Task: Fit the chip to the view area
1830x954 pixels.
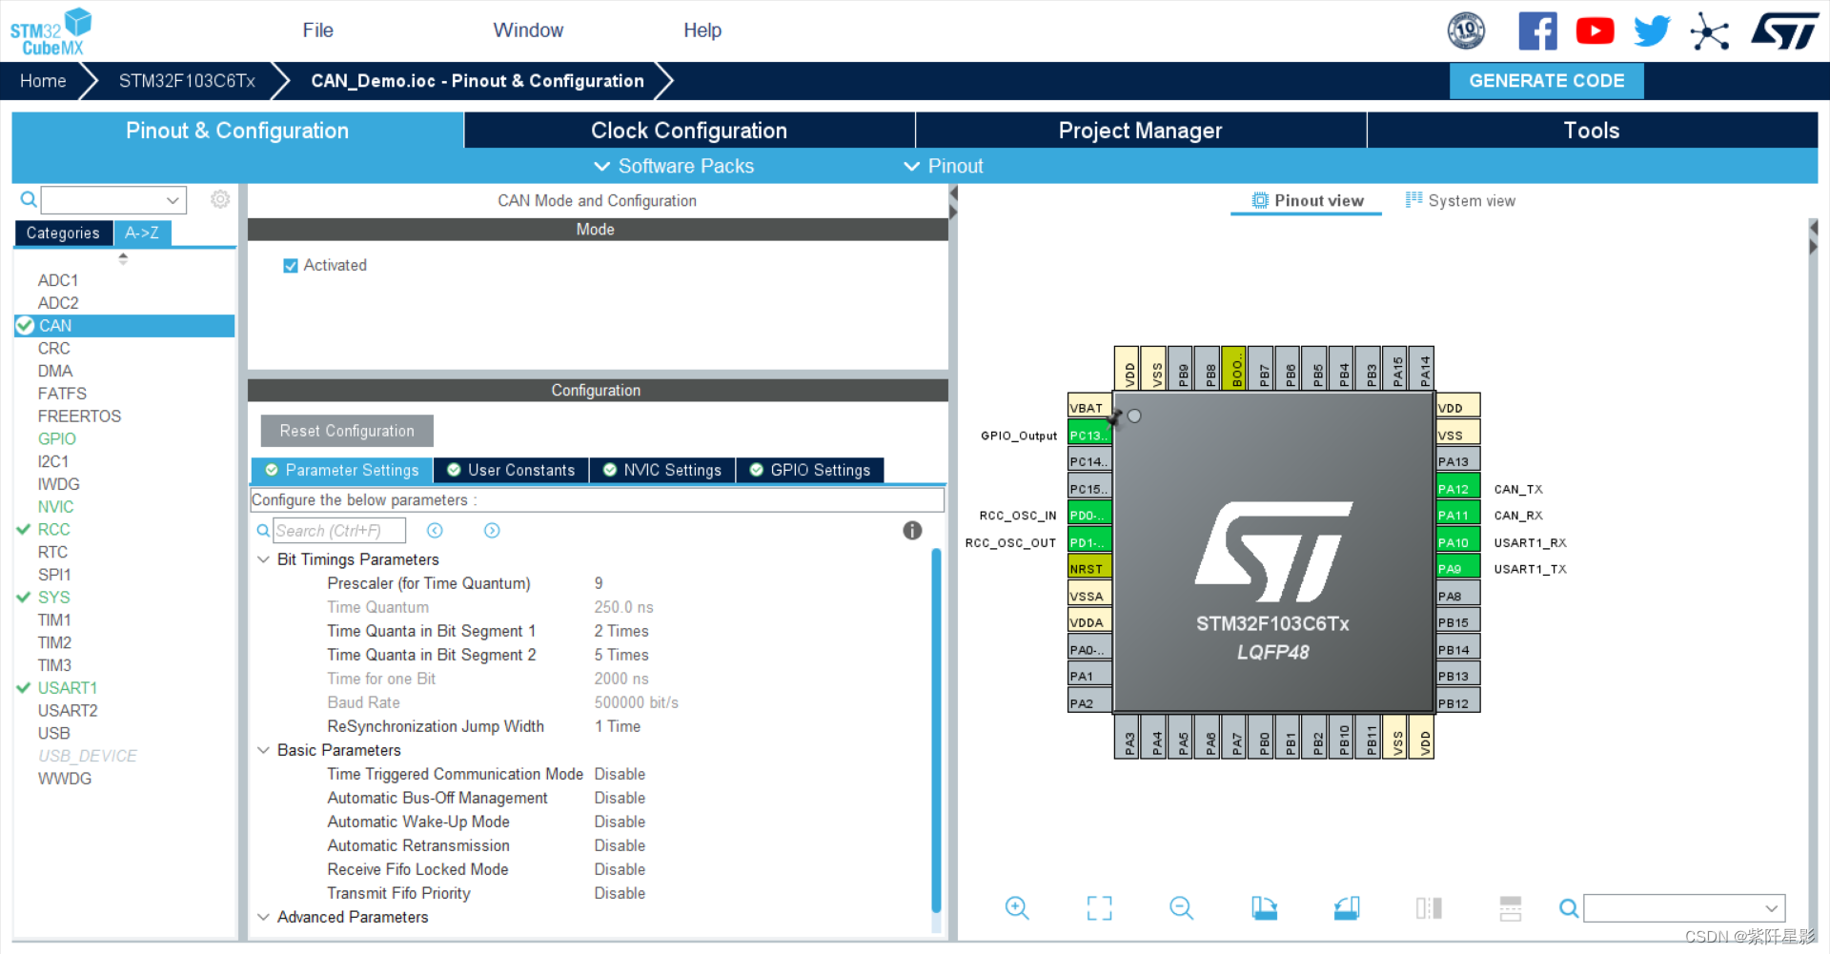Action: (x=1099, y=908)
